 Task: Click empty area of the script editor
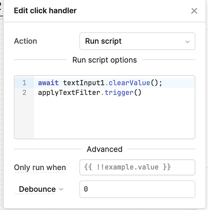pyautogui.click(x=115, y=118)
